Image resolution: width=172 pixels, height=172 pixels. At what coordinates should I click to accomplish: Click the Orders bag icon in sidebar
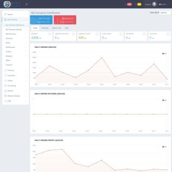point(6,80)
